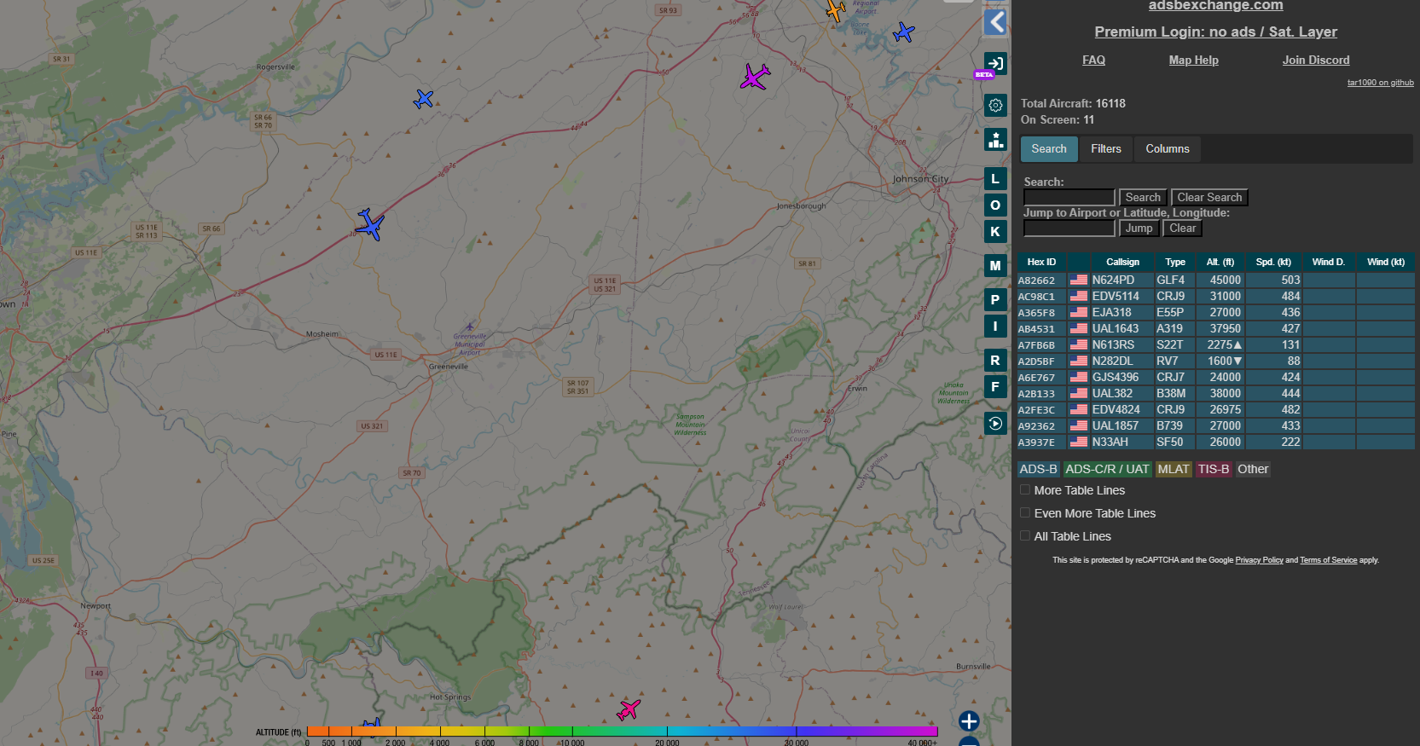Select the UAL382 aircraft row
The height and width of the screenshot is (746, 1420).
click(x=1216, y=394)
